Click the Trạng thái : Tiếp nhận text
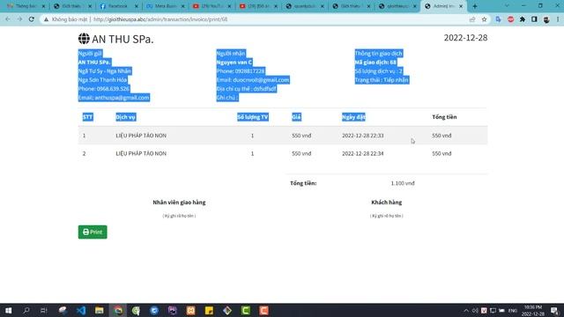Viewport: 564px width, 317px height. [382, 80]
